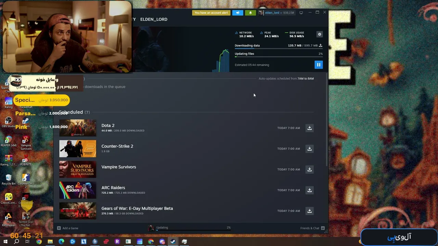The width and height of the screenshot is (438, 246).
Task: Click the DISK USAGE 56.5 MB/s stat
Action: click(x=294, y=35)
